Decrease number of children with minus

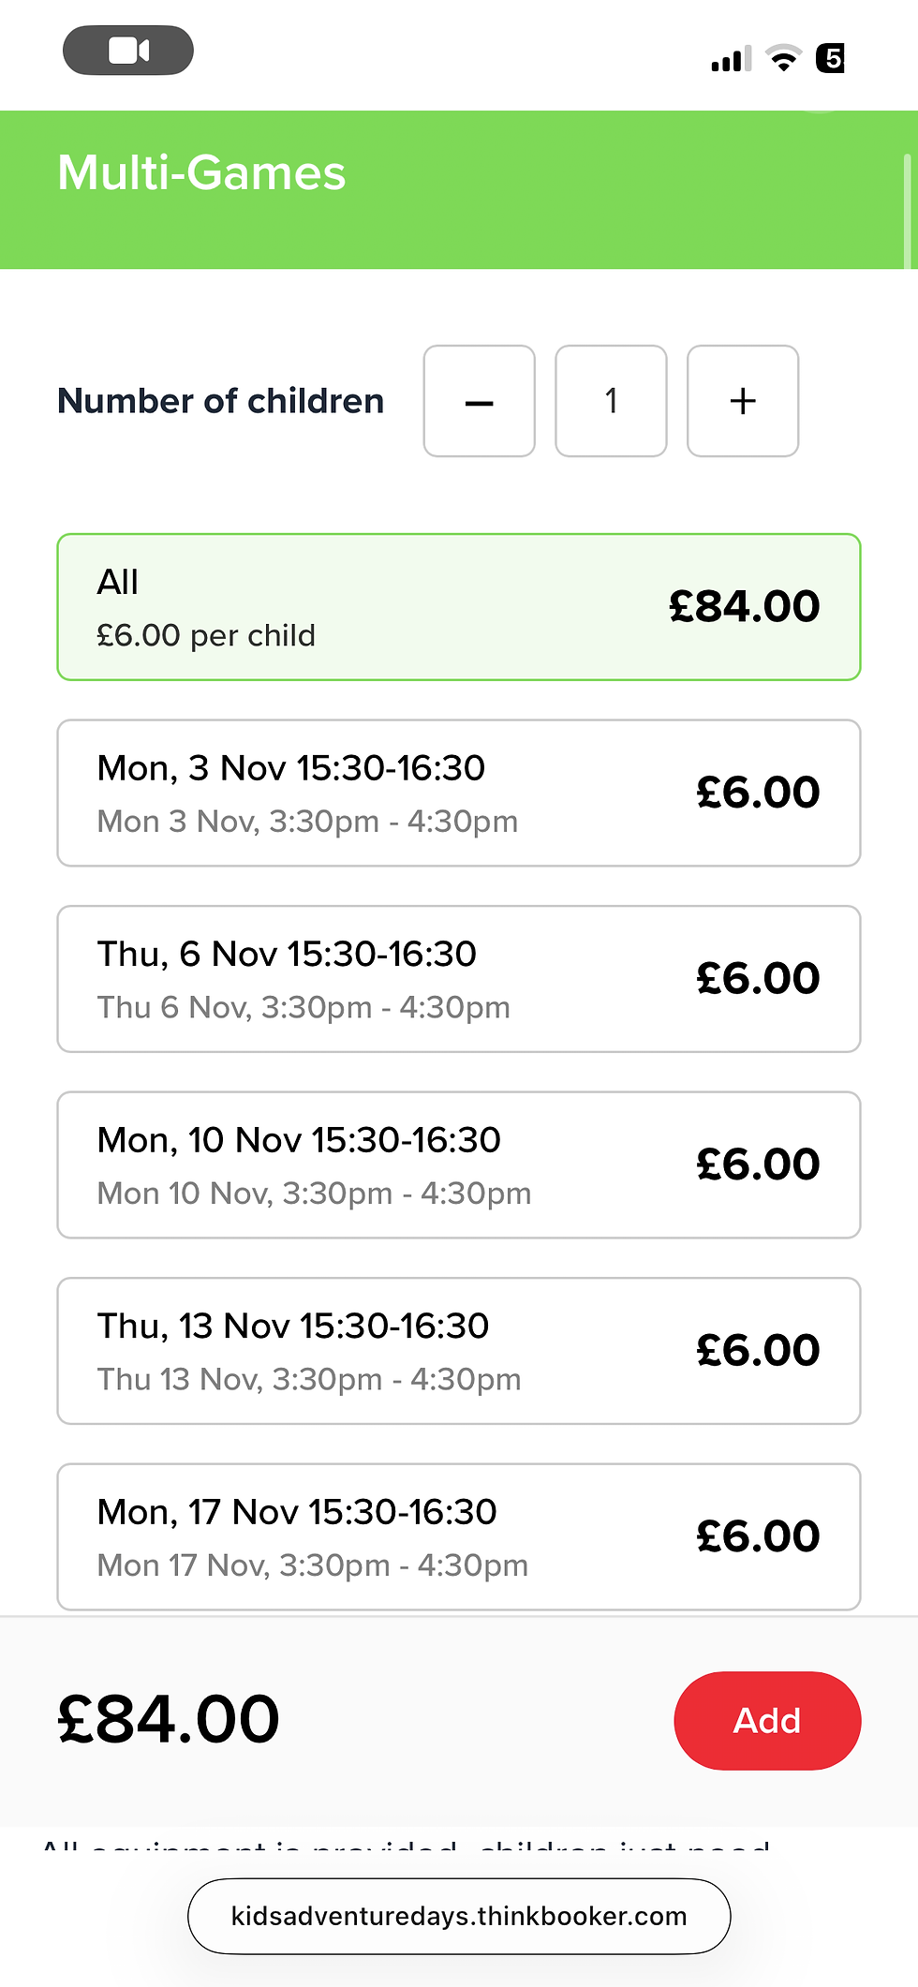pyautogui.click(x=479, y=401)
